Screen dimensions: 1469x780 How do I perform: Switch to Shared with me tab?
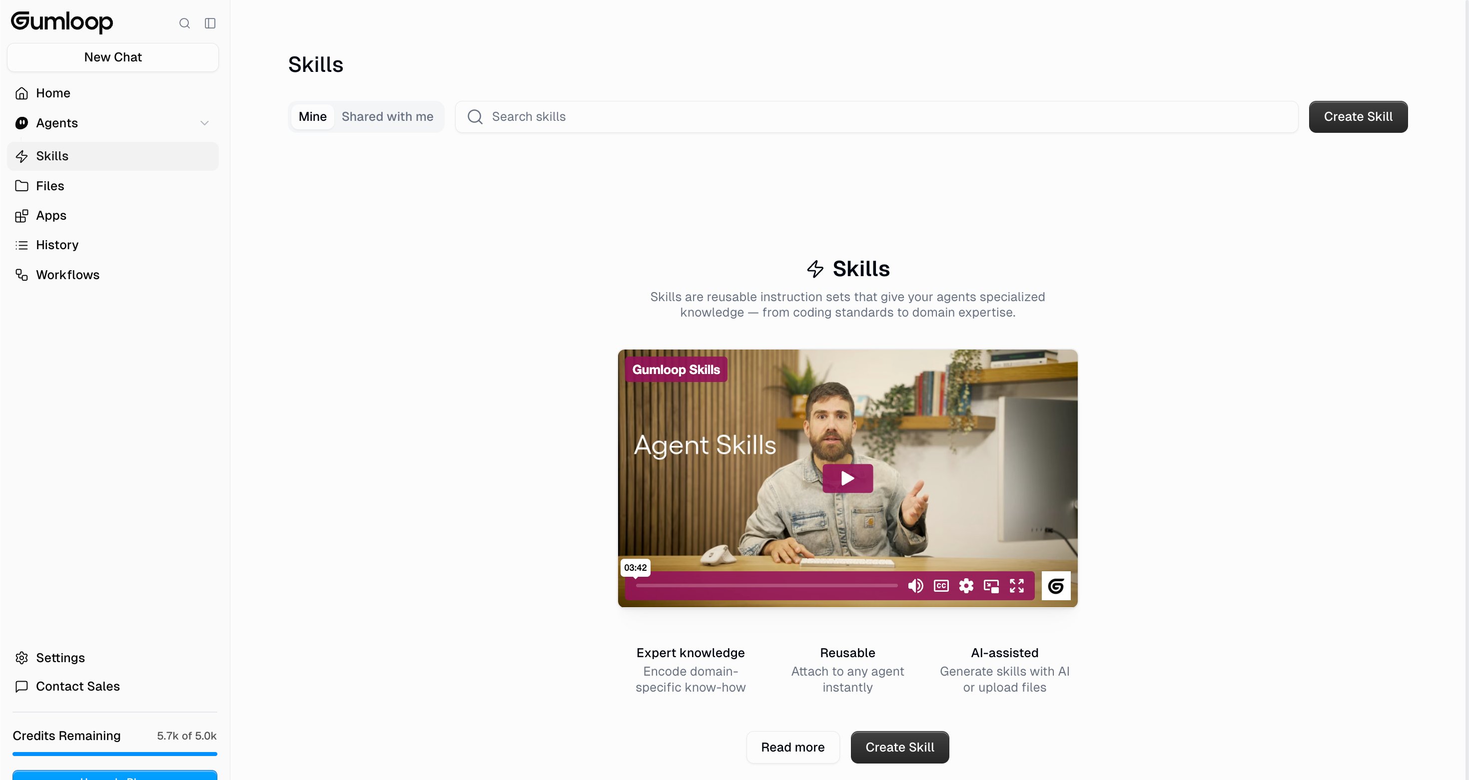click(x=387, y=117)
